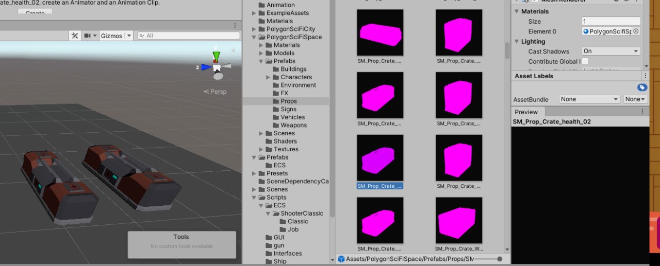Click the blue Z axis gizmo cone
This screenshot has width=660, height=266.
pos(206,67)
